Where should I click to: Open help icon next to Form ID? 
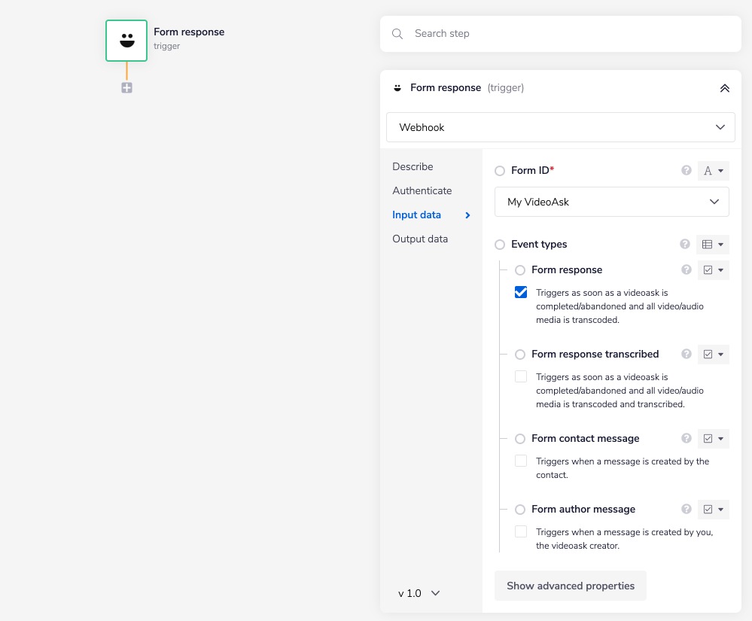click(686, 171)
